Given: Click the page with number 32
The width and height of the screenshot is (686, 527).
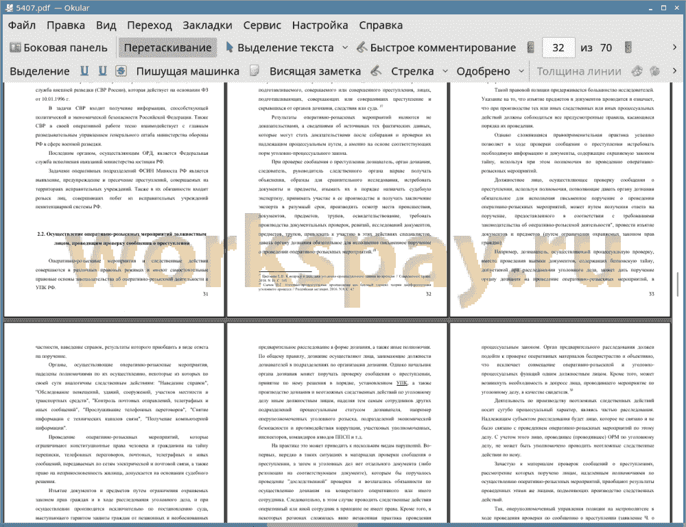Looking at the screenshot, I should [337, 199].
